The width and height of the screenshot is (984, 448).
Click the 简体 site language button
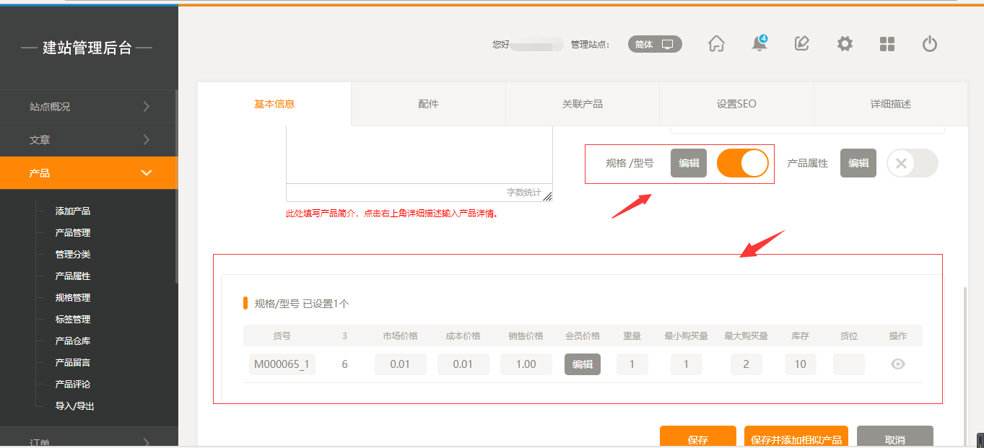pyautogui.click(x=654, y=44)
